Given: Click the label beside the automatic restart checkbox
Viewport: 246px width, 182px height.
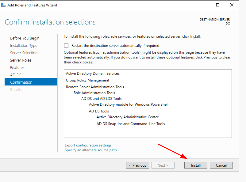Looking at the screenshot, I should point(115,46).
